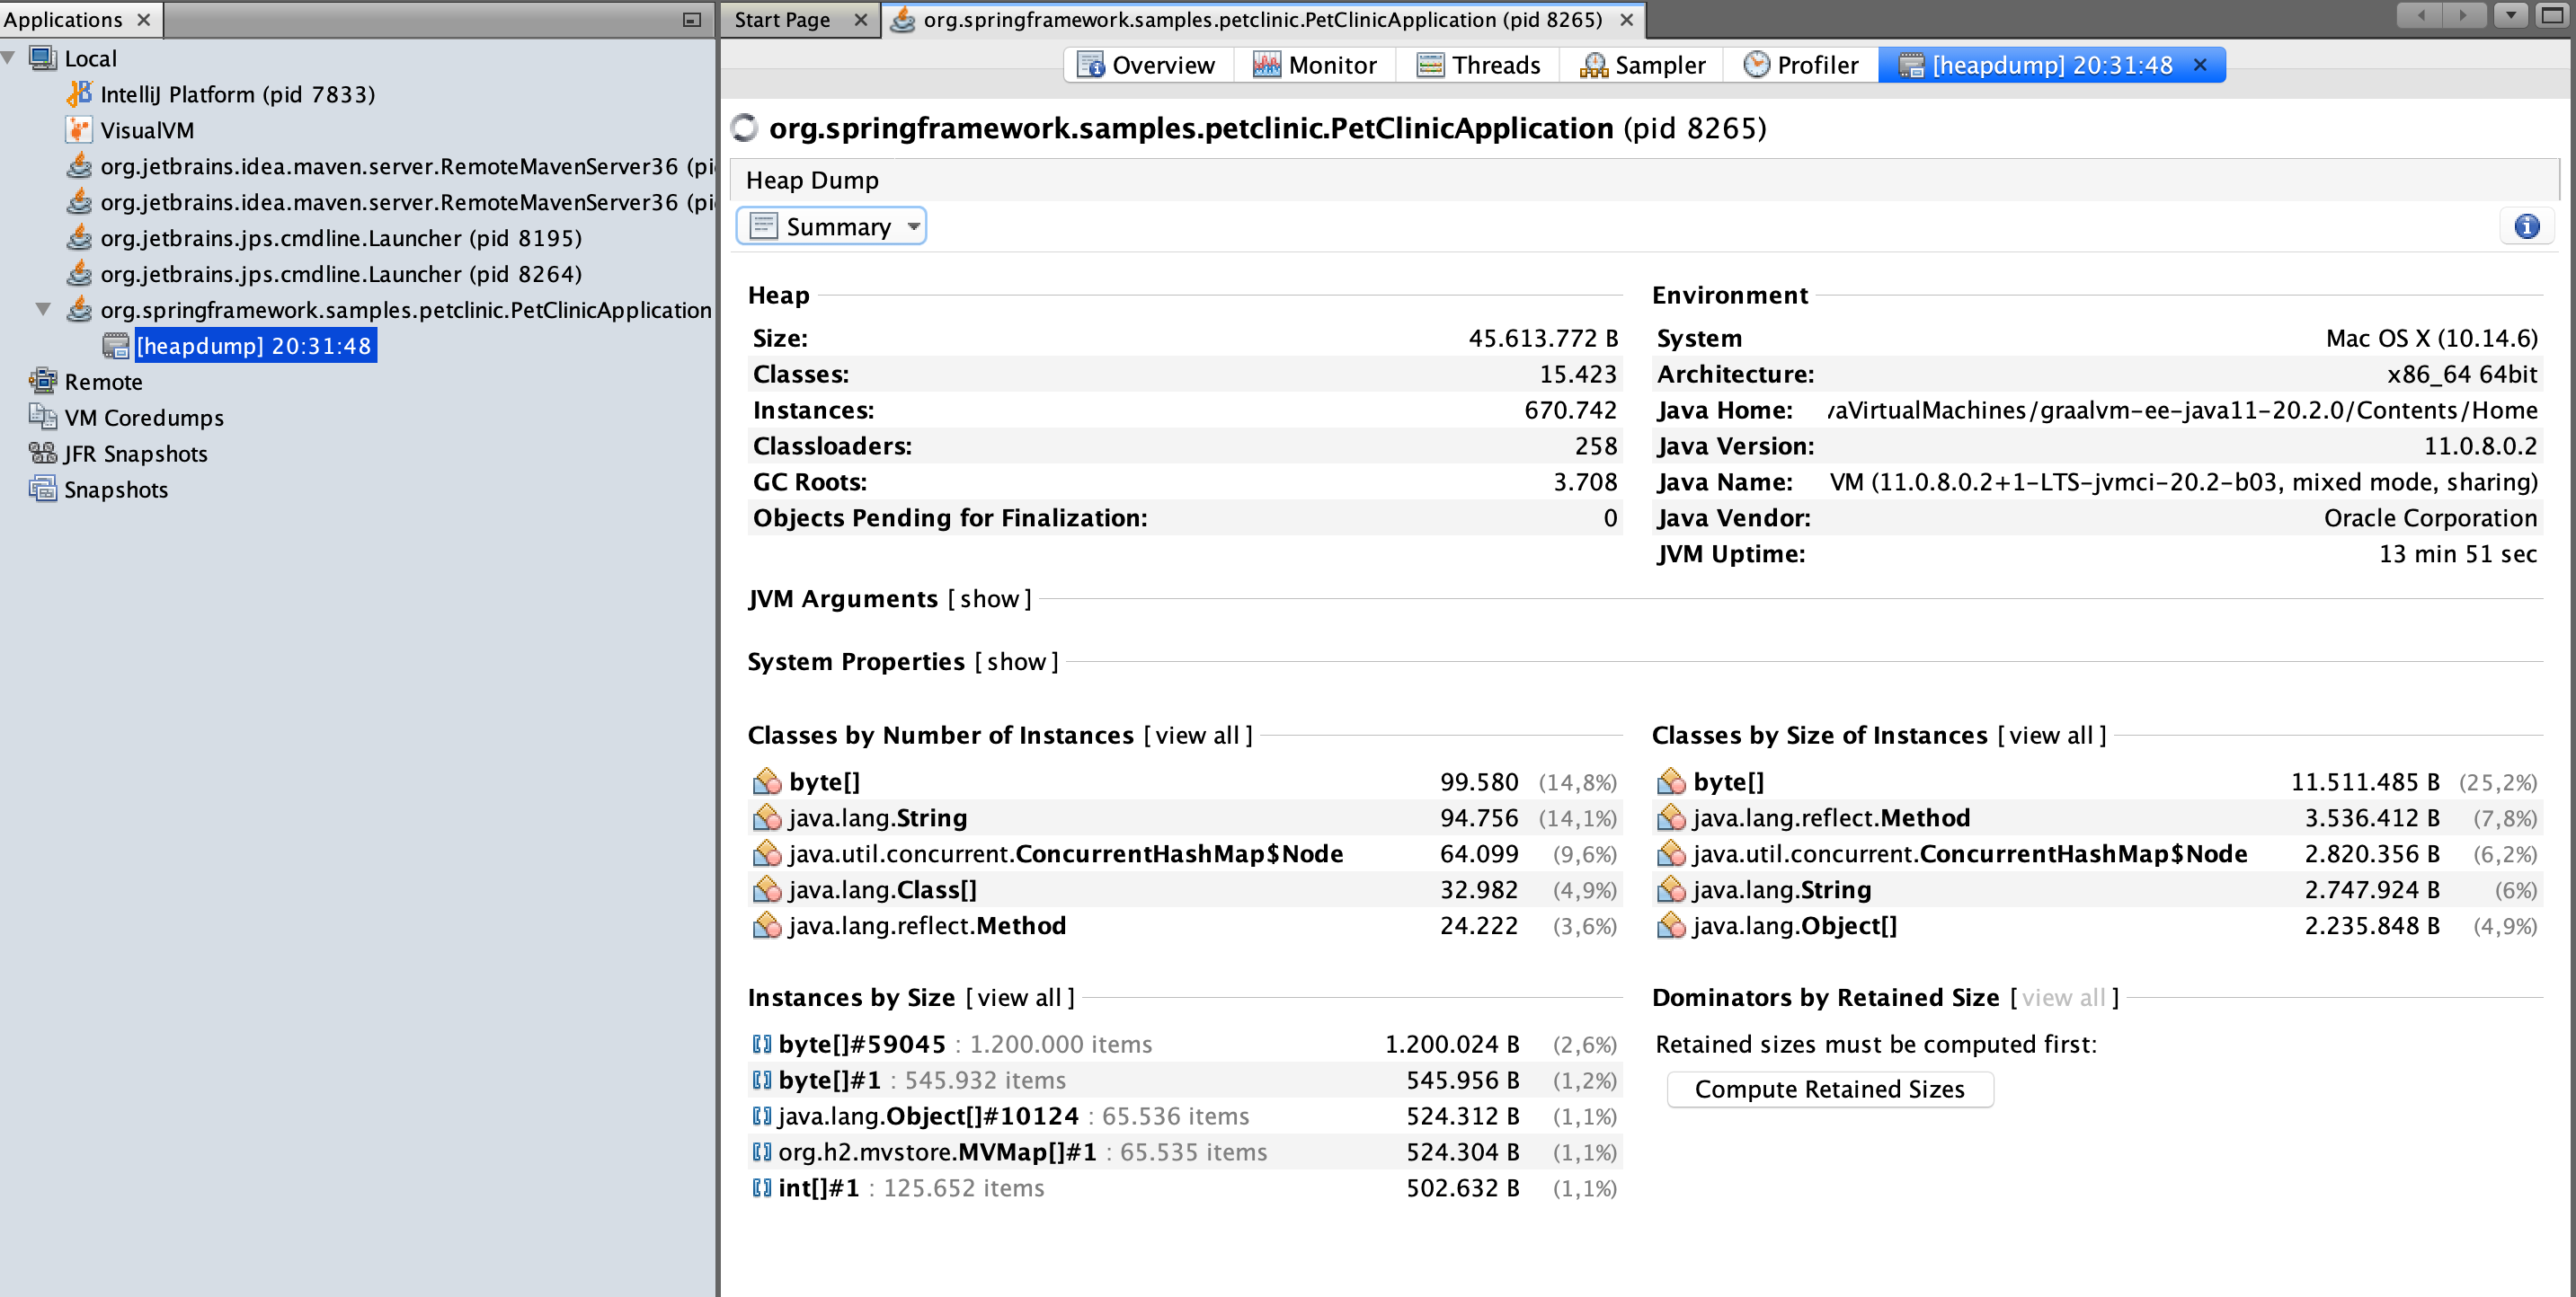Collapse the PetClinicApplication tree node
2576x1297 pixels.
[43, 309]
